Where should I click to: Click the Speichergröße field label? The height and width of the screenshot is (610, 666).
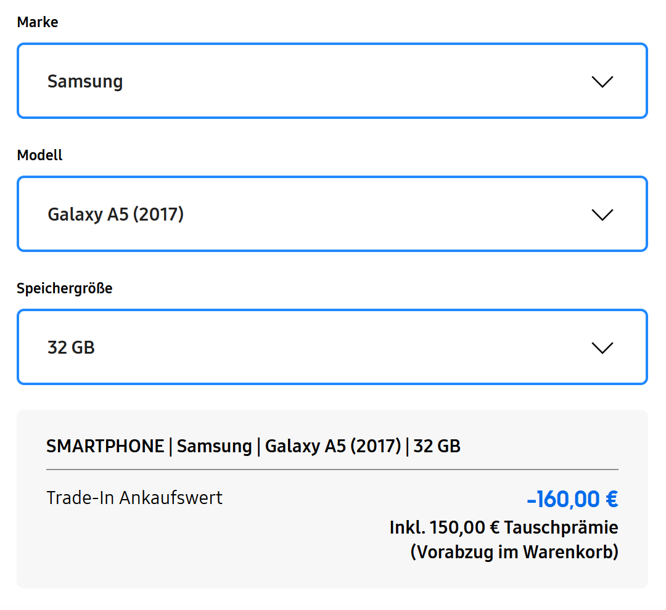(65, 288)
